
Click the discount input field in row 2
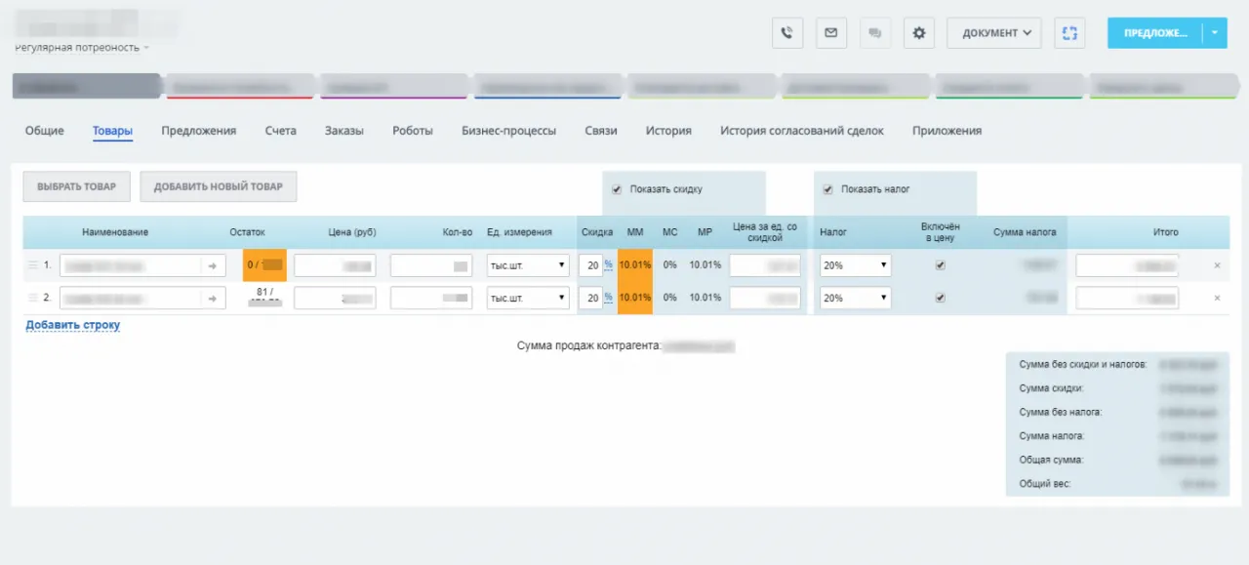[x=589, y=298]
